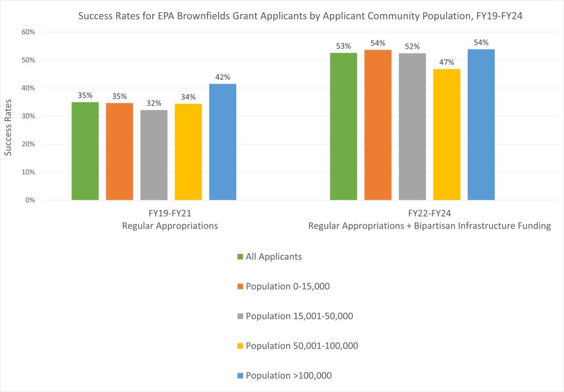Click the FY19-FY21 blue bar labeled 42%

(223, 142)
